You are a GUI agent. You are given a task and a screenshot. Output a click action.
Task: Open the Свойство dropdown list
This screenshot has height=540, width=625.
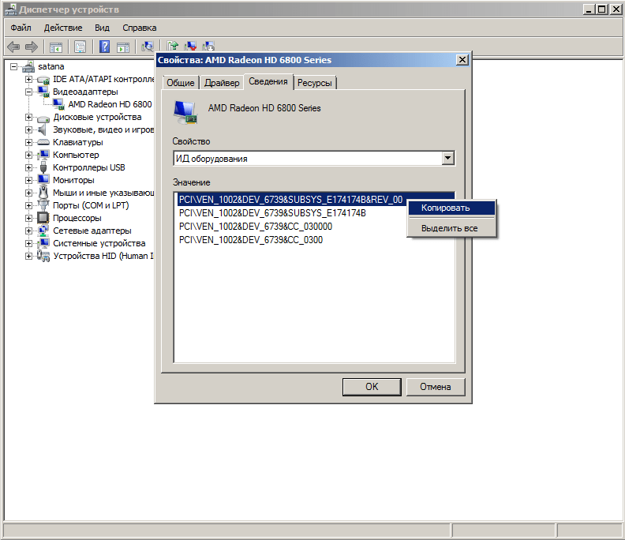pyautogui.click(x=448, y=159)
